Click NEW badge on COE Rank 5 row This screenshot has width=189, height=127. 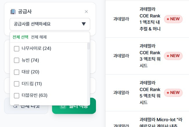173,92
